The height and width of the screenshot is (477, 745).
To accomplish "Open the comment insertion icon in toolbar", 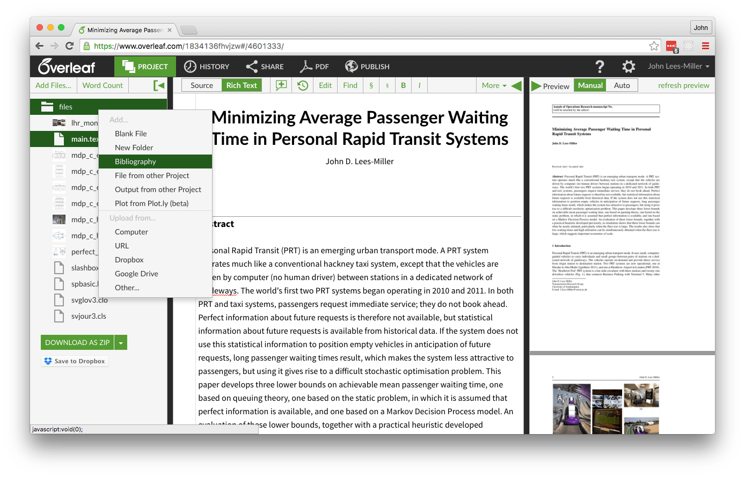I will point(280,85).
